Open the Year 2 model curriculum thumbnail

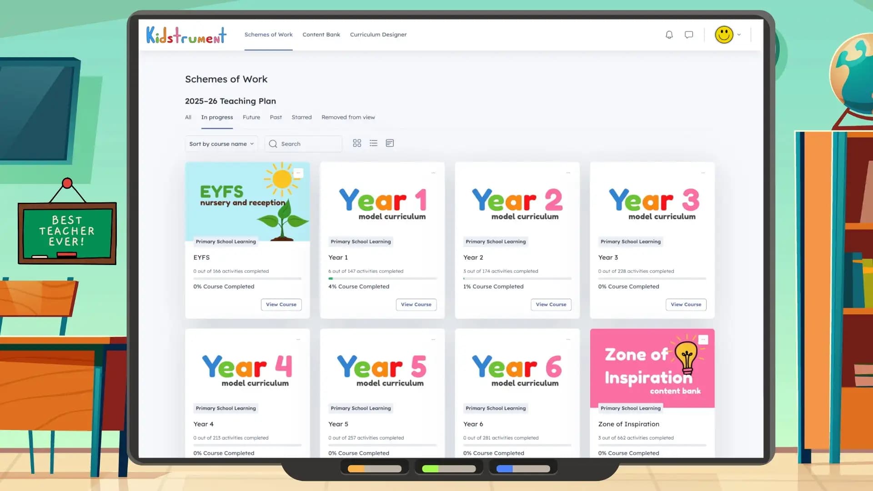pyautogui.click(x=517, y=201)
